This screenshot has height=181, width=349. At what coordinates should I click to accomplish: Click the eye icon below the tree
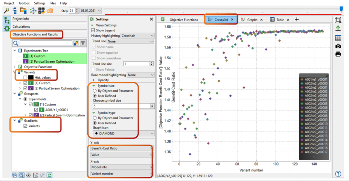pyautogui.click(x=28, y=175)
